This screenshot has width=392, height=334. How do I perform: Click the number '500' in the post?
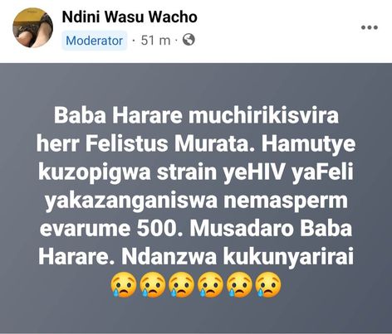coord(157,229)
